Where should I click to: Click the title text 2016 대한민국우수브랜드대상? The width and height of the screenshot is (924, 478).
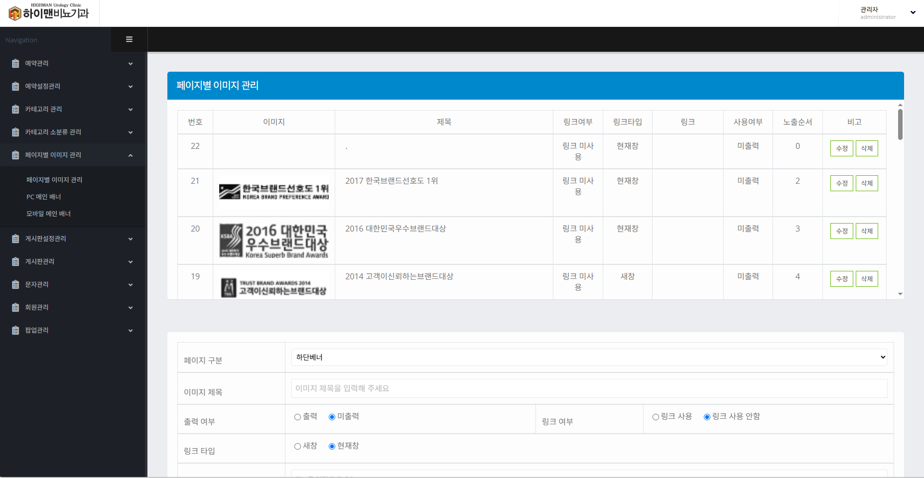click(396, 229)
